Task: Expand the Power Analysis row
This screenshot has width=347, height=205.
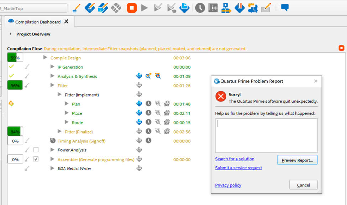Action: tap(52, 150)
